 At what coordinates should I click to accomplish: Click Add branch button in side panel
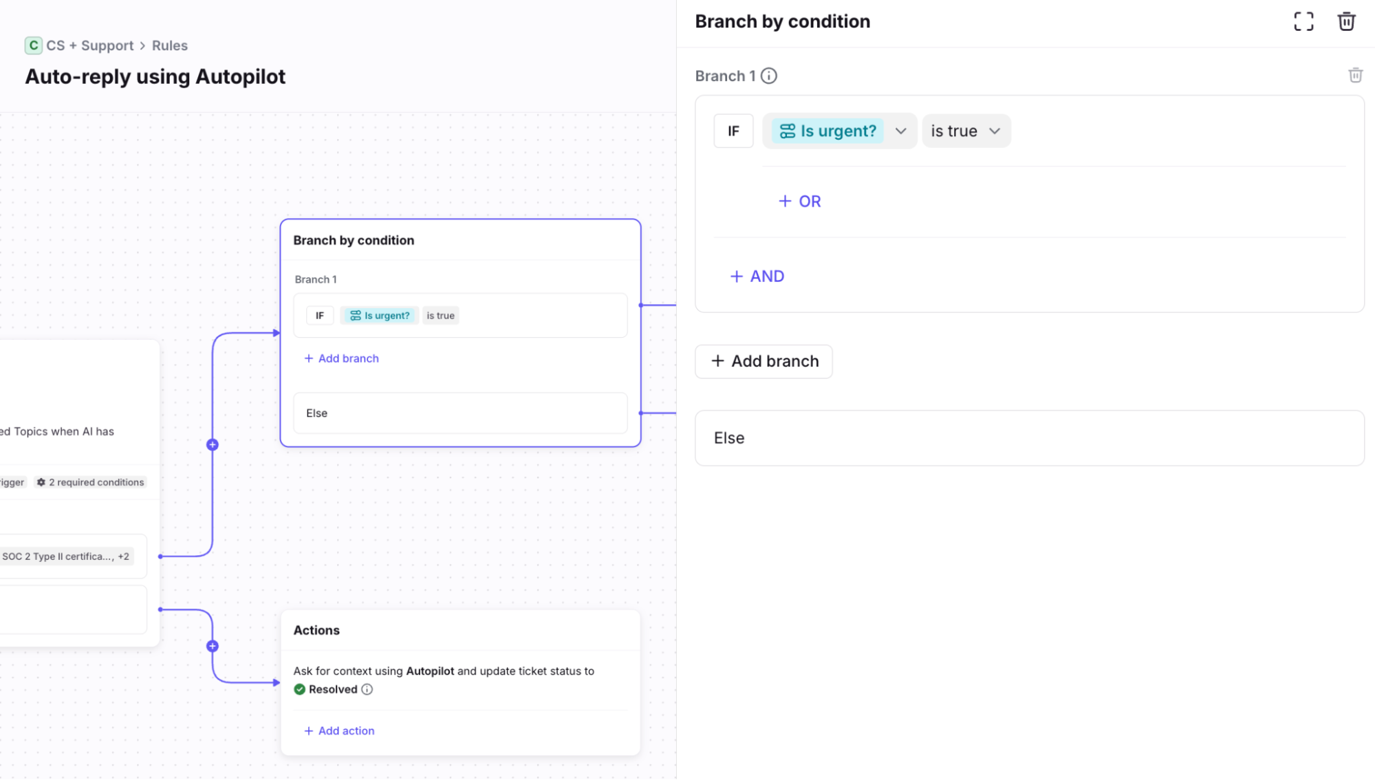pos(764,361)
